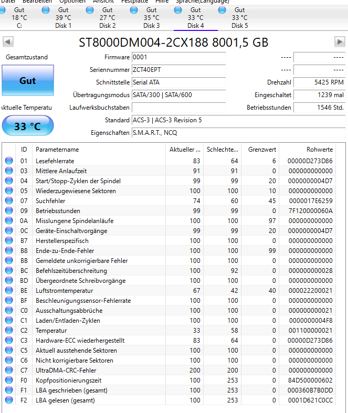Select the Nicht korrigierbare Sektoren row
This screenshot has height=413, width=348.
pos(169,361)
